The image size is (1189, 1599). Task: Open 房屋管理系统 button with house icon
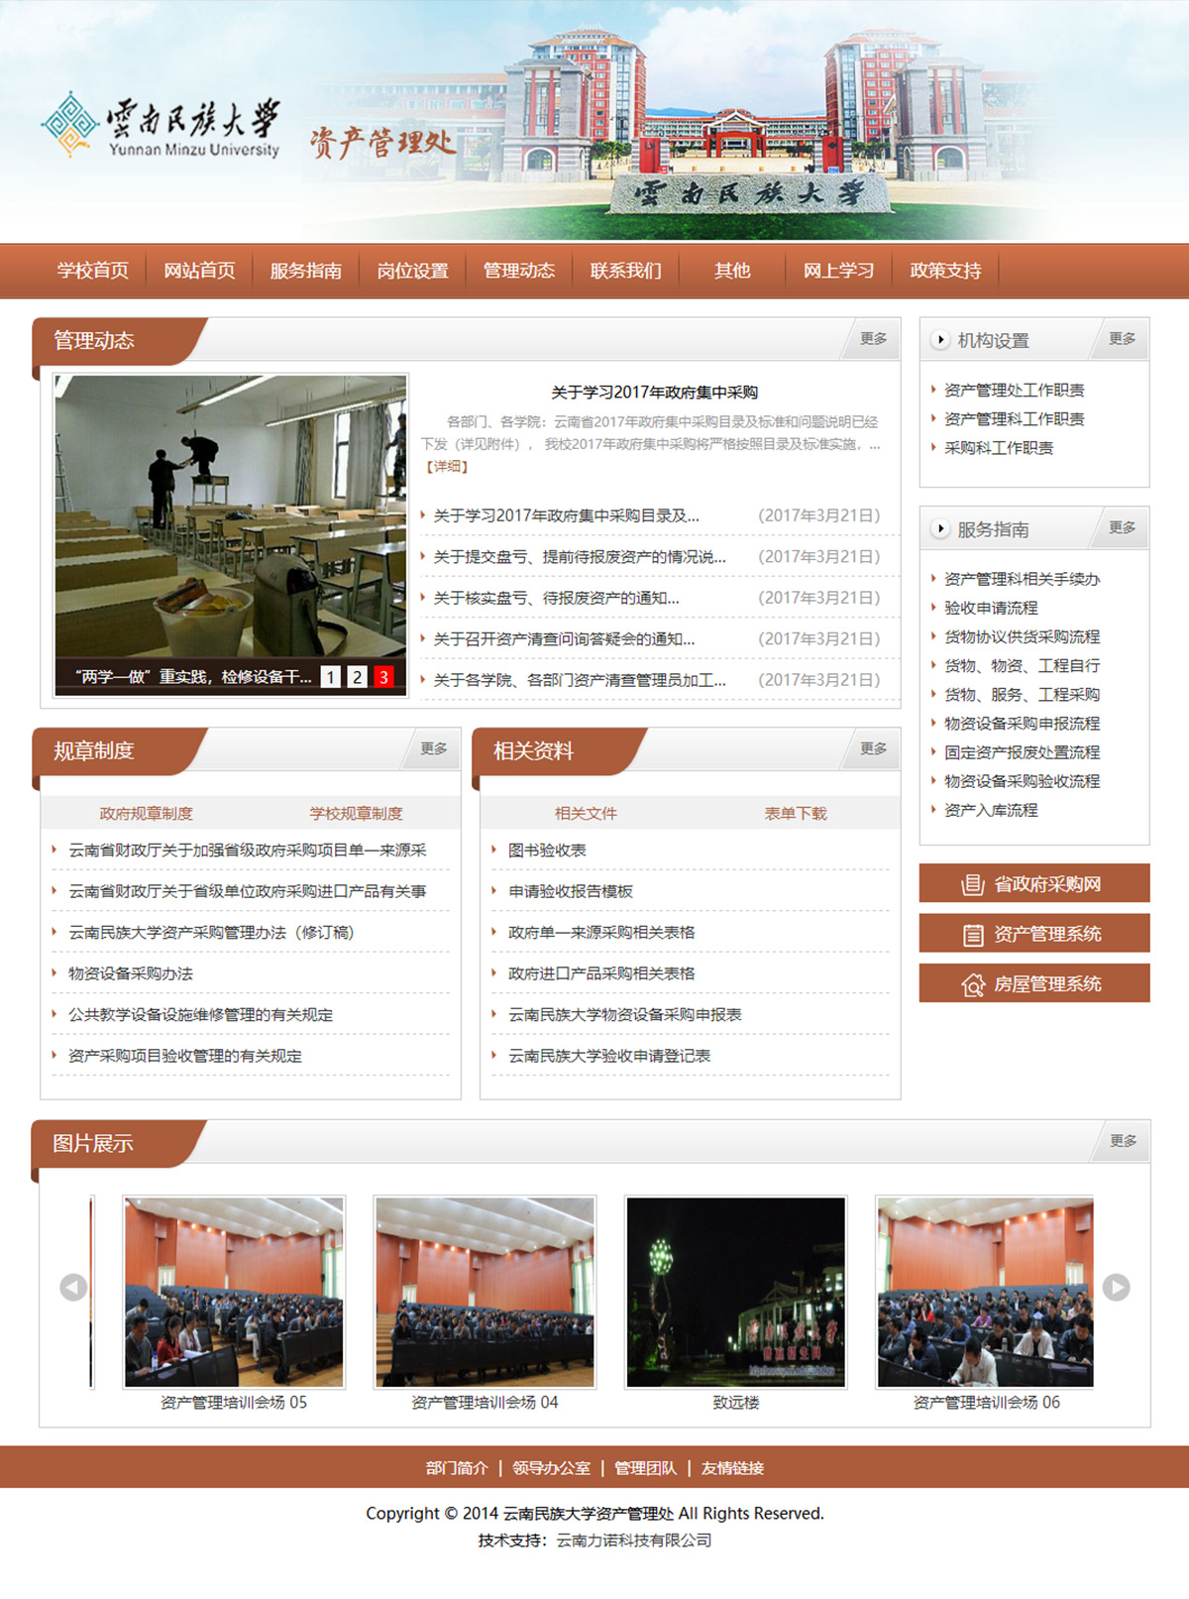(1033, 983)
